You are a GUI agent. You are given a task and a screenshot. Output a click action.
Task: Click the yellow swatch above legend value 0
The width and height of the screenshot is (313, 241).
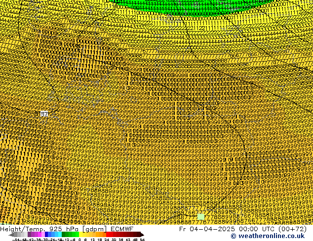click(80, 234)
